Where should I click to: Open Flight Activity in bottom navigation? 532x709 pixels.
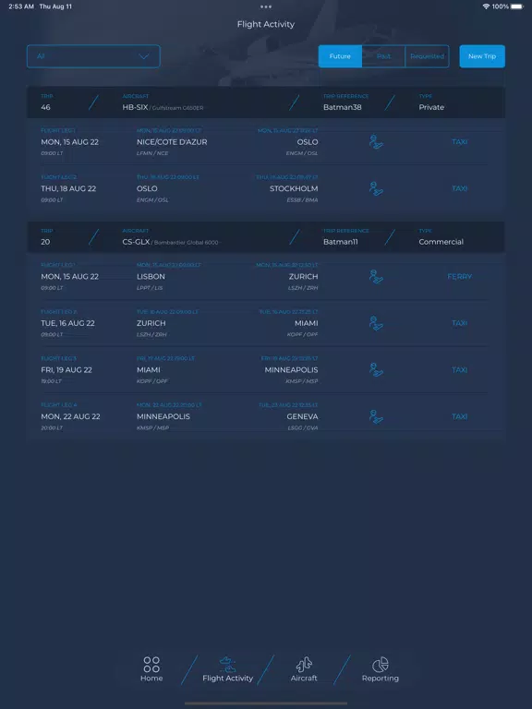(227, 669)
